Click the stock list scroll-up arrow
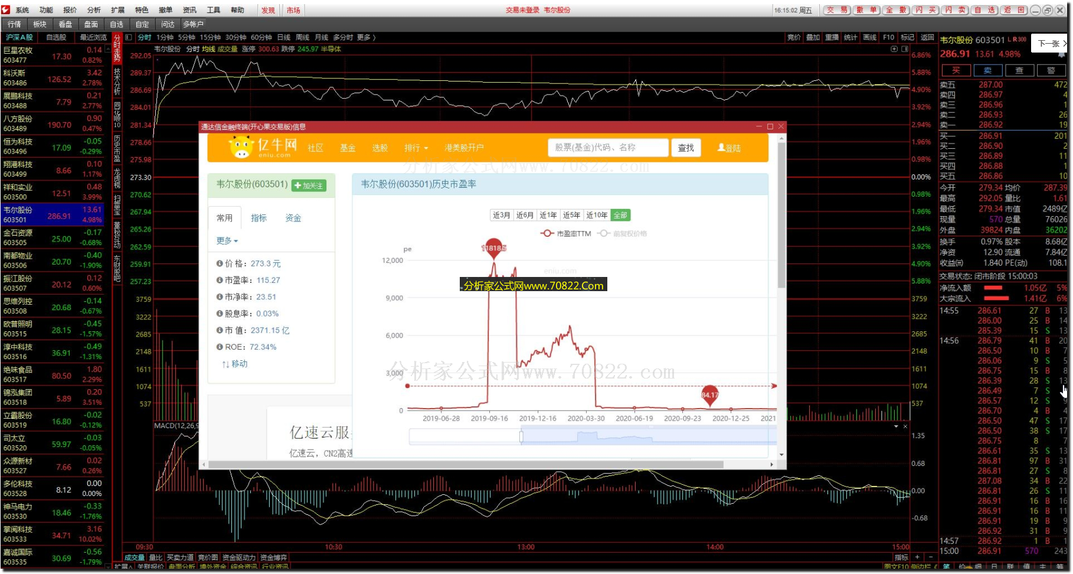 pos(107,50)
